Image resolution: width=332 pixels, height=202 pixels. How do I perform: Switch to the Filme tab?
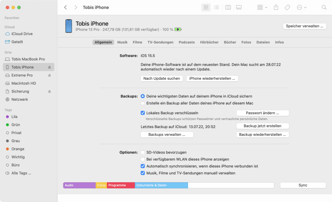137,42
